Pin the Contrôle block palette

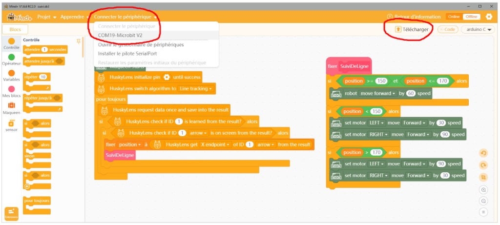[79, 41]
